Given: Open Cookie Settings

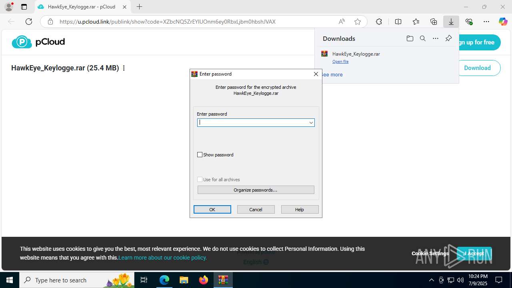Looking at the screenshot, I should click(430, 253).
